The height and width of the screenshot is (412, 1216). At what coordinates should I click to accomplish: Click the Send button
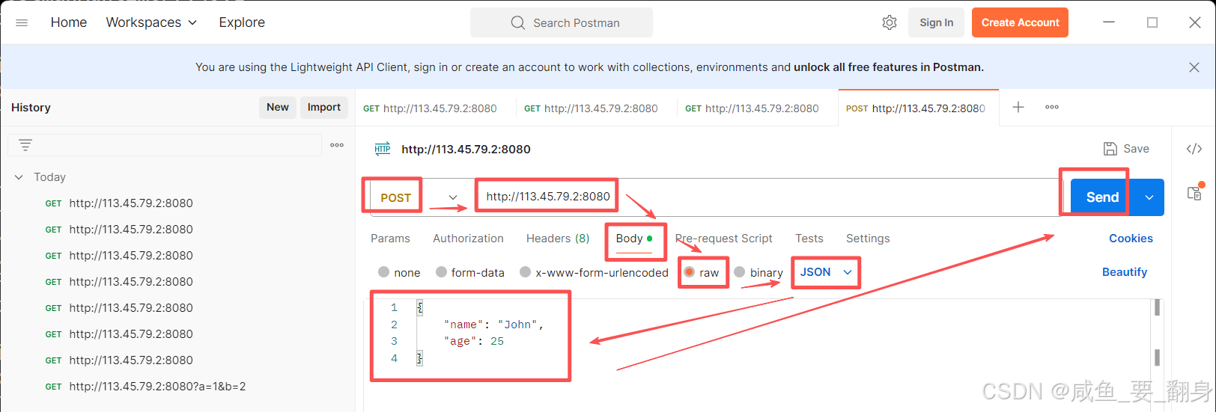tap(1101, 197)
